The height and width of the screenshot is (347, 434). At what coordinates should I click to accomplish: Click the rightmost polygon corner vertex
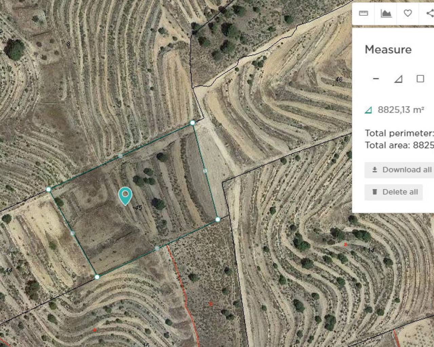(x=218, y=219)
